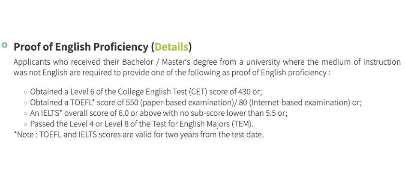Click the Proof of English Proficiency heading
405x183 pixels.
[x=81, y=46]
